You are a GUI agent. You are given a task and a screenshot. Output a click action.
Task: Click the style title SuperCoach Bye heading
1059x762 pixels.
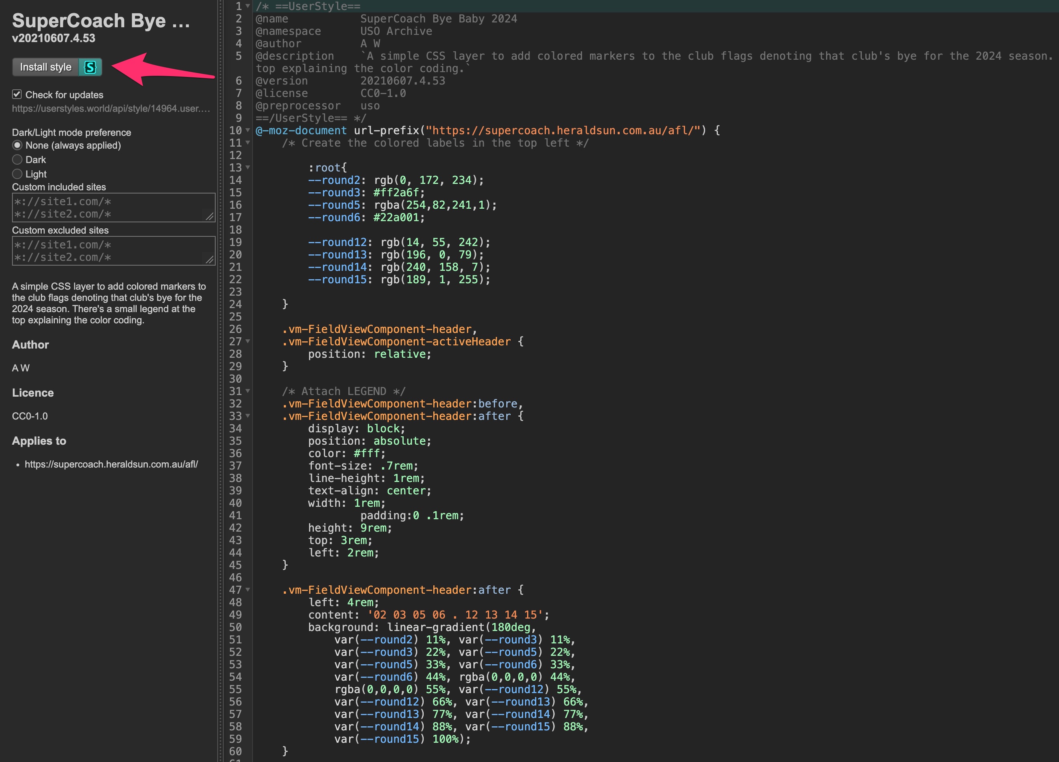(x=101, y=20)
